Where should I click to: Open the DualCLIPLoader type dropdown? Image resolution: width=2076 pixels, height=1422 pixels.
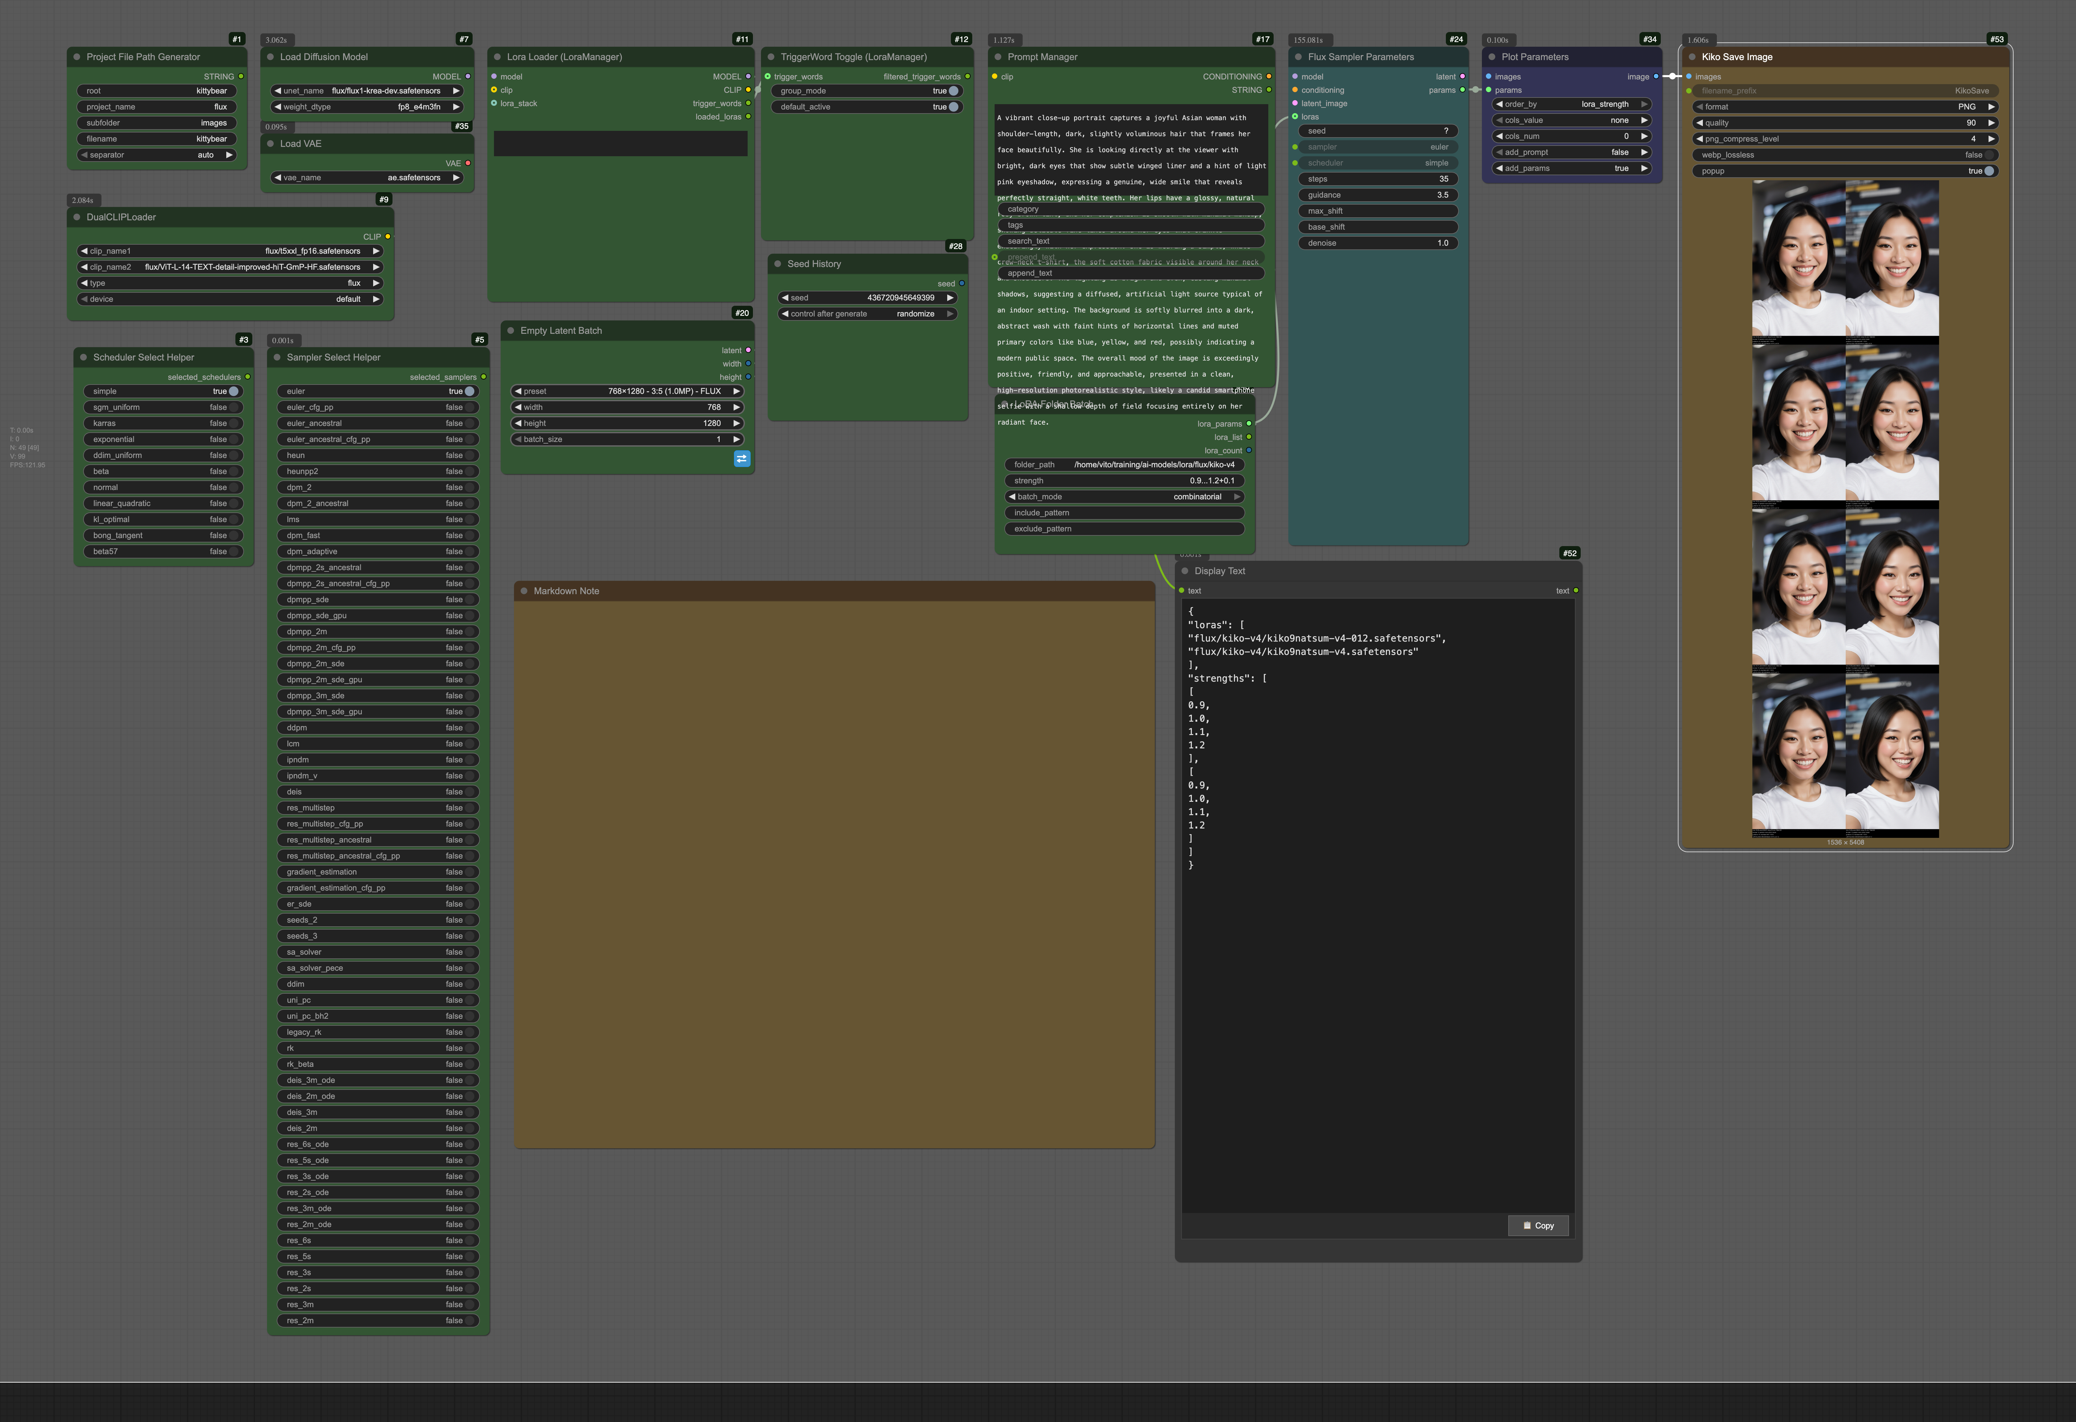(x=231, y=283)
